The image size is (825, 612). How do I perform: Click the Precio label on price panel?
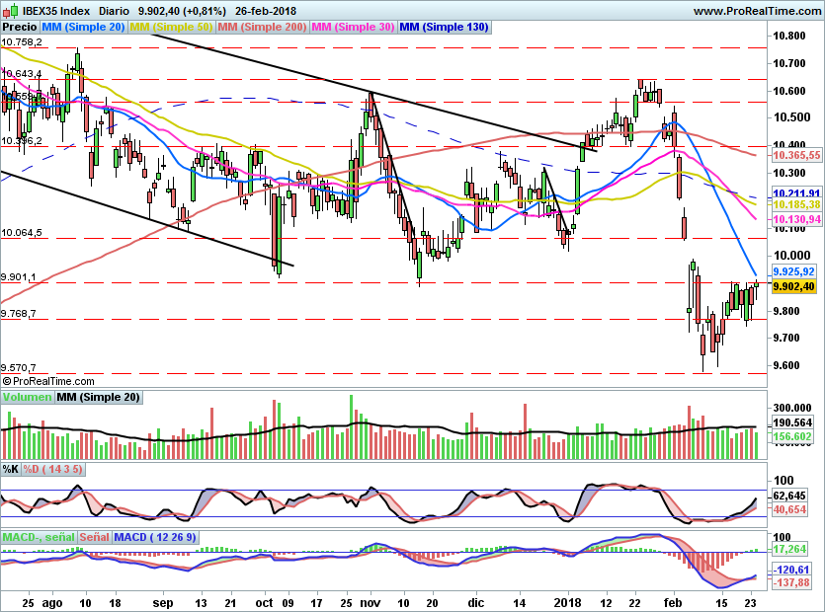[x=20, y=28]
